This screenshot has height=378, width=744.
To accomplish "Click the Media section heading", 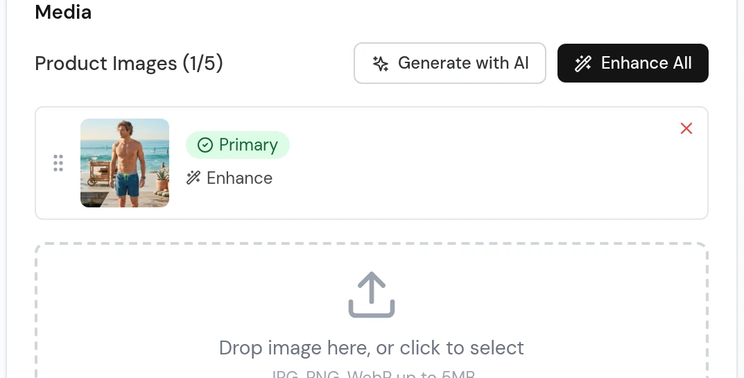I will (63, 12).
